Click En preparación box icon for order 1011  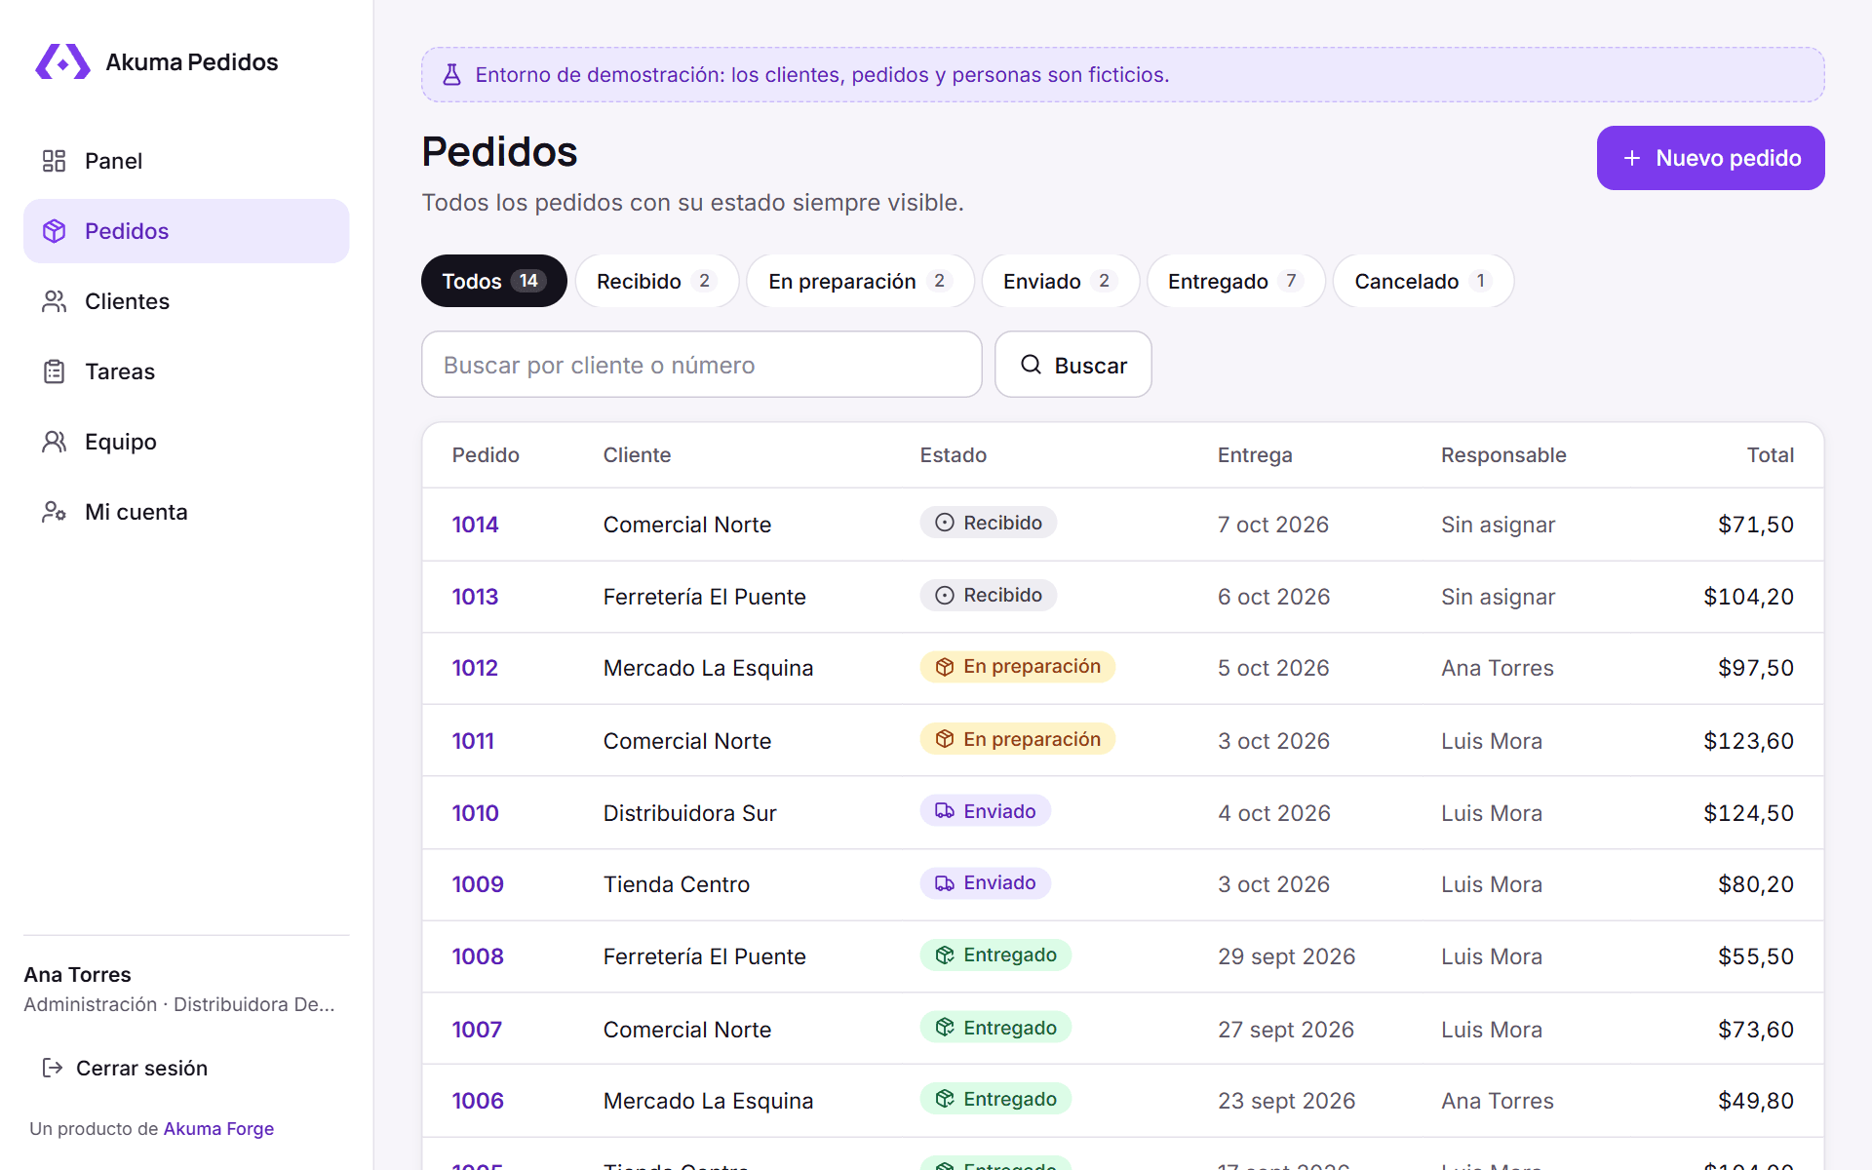(945, 739)
